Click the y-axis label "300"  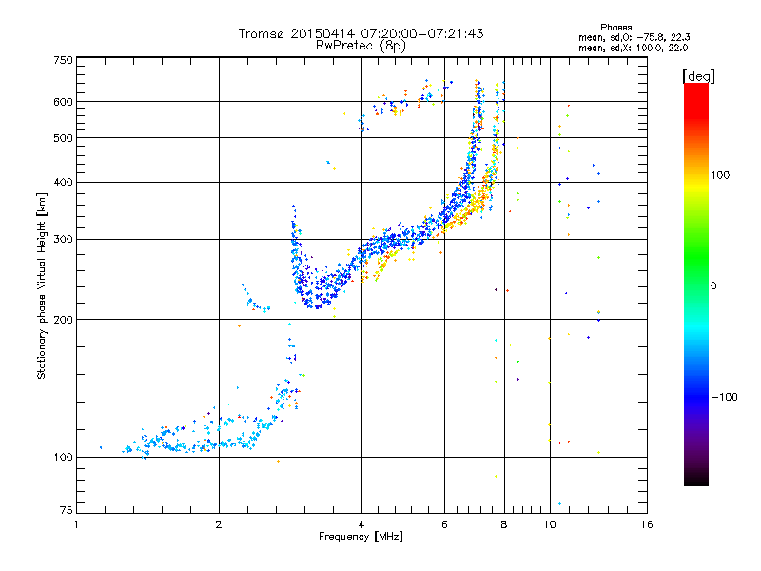[x=63, y=240]
